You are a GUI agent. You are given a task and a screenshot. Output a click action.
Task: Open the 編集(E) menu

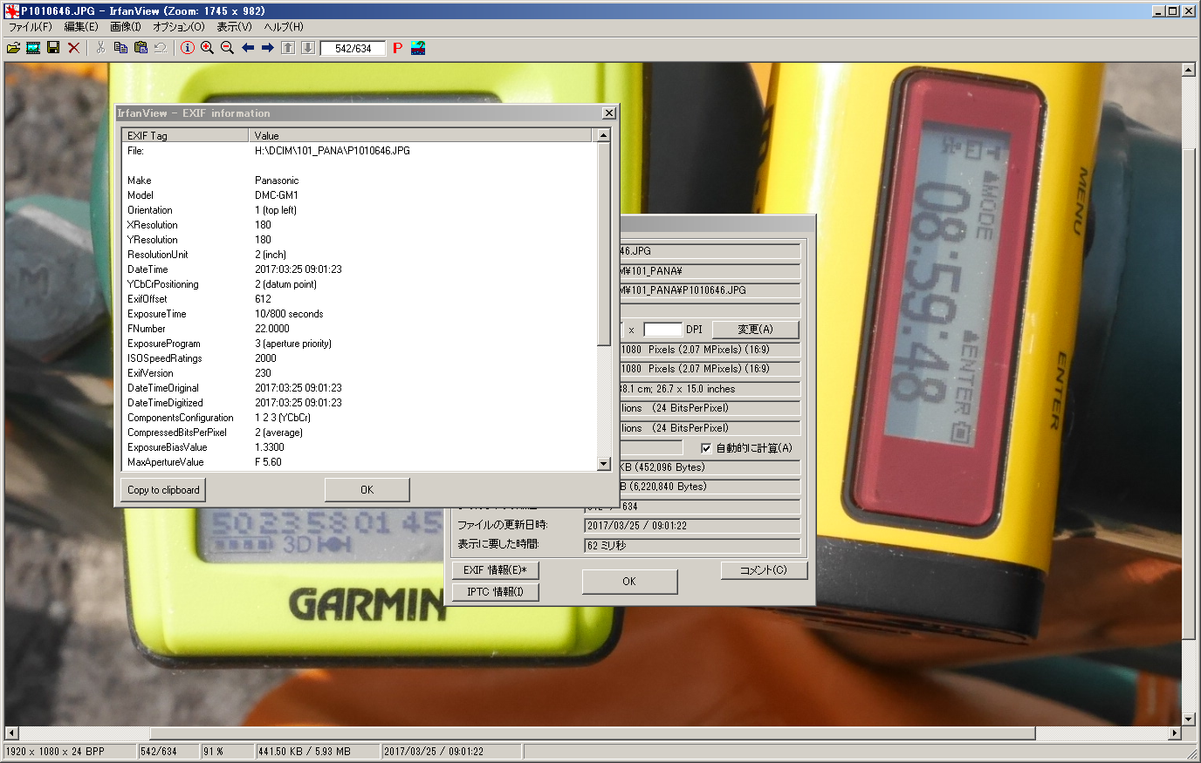(81, 27)
